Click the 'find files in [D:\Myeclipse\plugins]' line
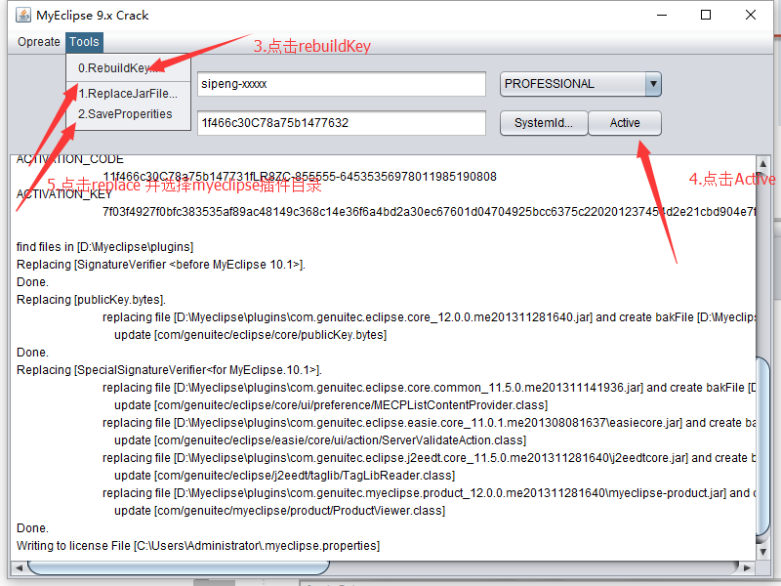This screenshot has width=781, height=586. [104, 247]
